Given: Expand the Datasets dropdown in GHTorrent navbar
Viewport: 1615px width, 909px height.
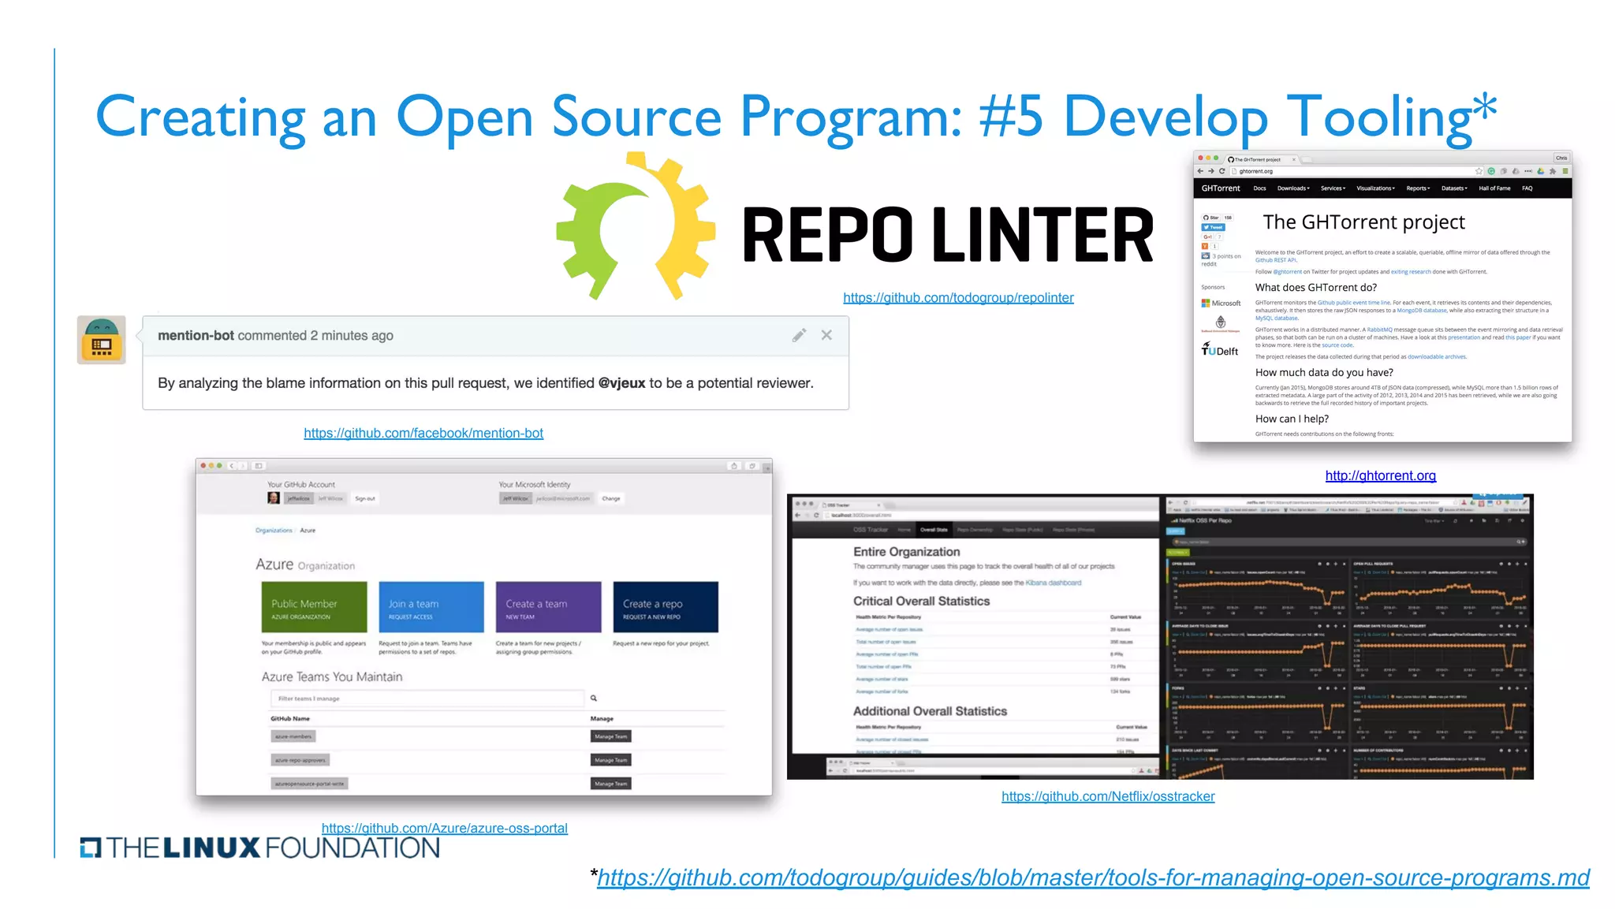Looking at the screenshot, I should 1454,188.
